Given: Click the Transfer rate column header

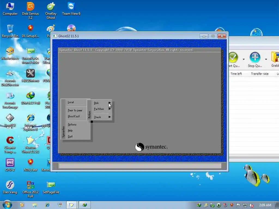Looking at the screenshot, I should [260, 74].
